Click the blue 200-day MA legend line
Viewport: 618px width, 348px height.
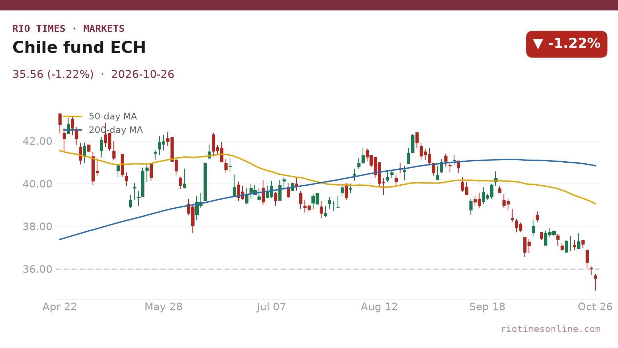(73, 130)
